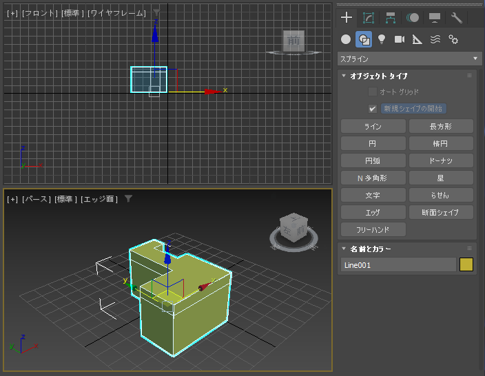Open the Utilities wrench tab
Viewport: 485px width, 376px height.
pyautogui.click(x=457, y=18)
